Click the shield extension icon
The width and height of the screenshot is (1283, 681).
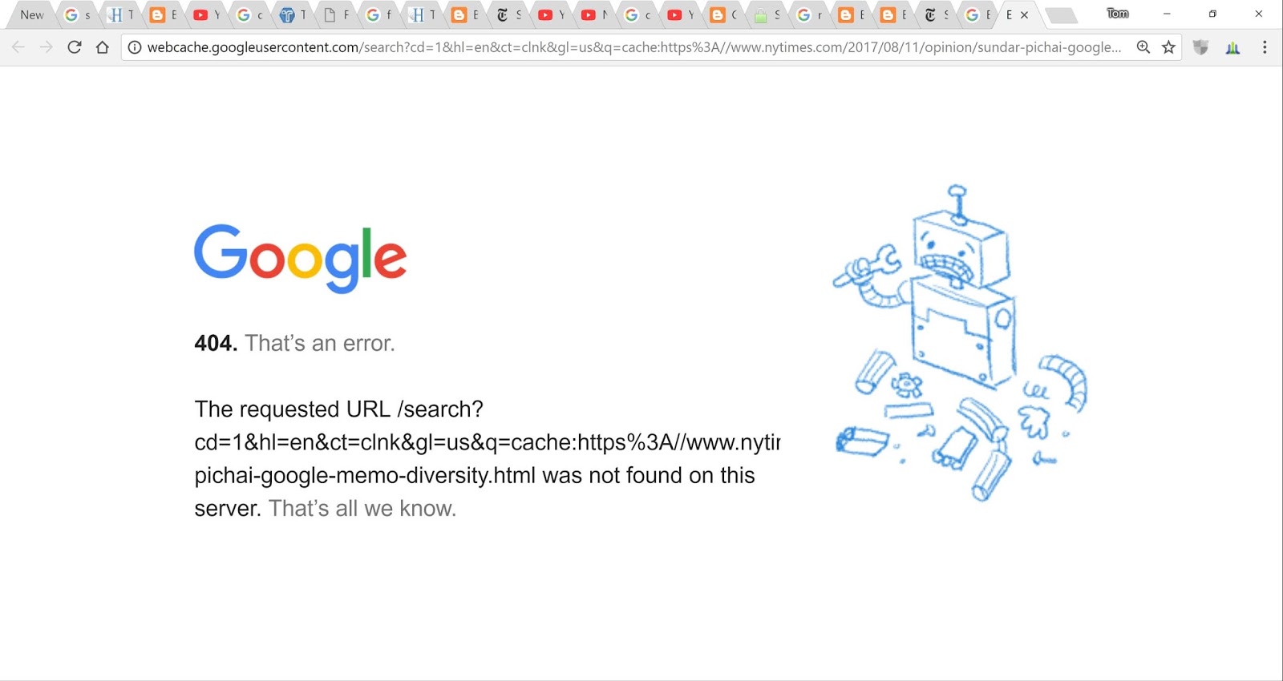pyautogui.click(x=1200, y=46)
